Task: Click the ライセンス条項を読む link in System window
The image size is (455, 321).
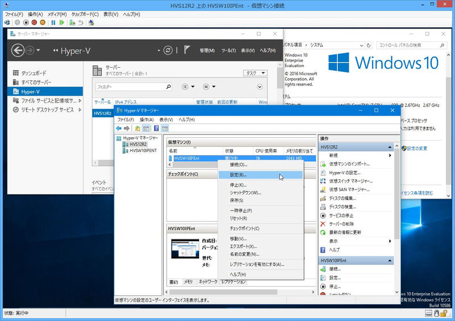Action: (417, 193)
